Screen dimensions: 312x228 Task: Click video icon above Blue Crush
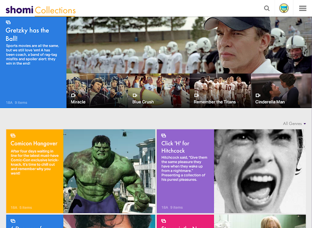(x=135, y=95)
